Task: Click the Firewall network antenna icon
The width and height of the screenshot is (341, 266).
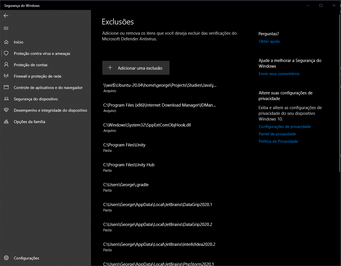Action: [6, 76]
